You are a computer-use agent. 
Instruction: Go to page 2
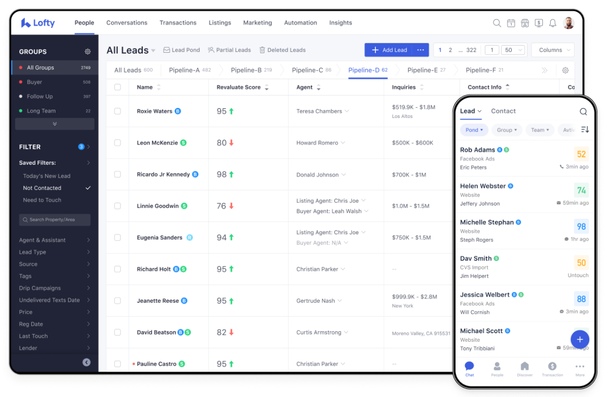(450, 50)
